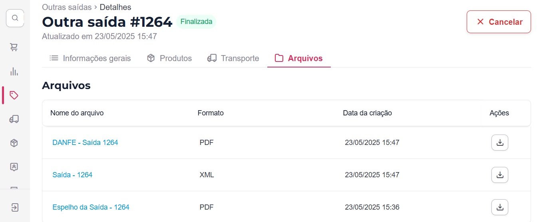Open the Saída - 1264 file link
Screen dimensions: 537x222
(72, 175)
